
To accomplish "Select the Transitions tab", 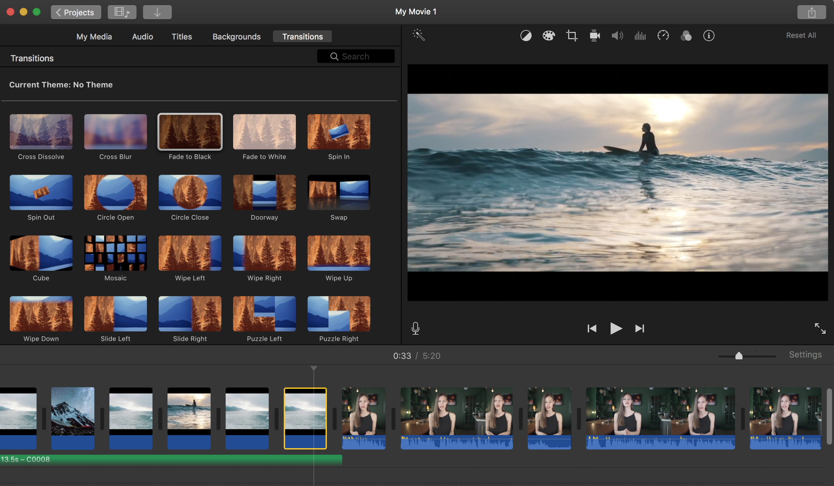I will (302, 36).
